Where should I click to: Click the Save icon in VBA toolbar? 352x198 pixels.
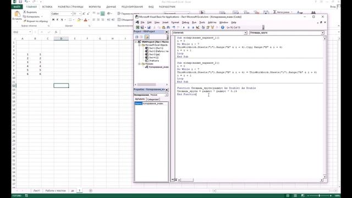[148, 28]
